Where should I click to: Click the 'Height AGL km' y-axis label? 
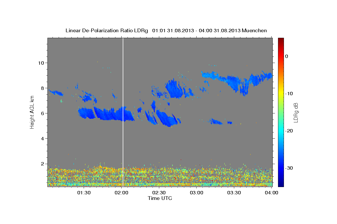[x=32, y=112]
